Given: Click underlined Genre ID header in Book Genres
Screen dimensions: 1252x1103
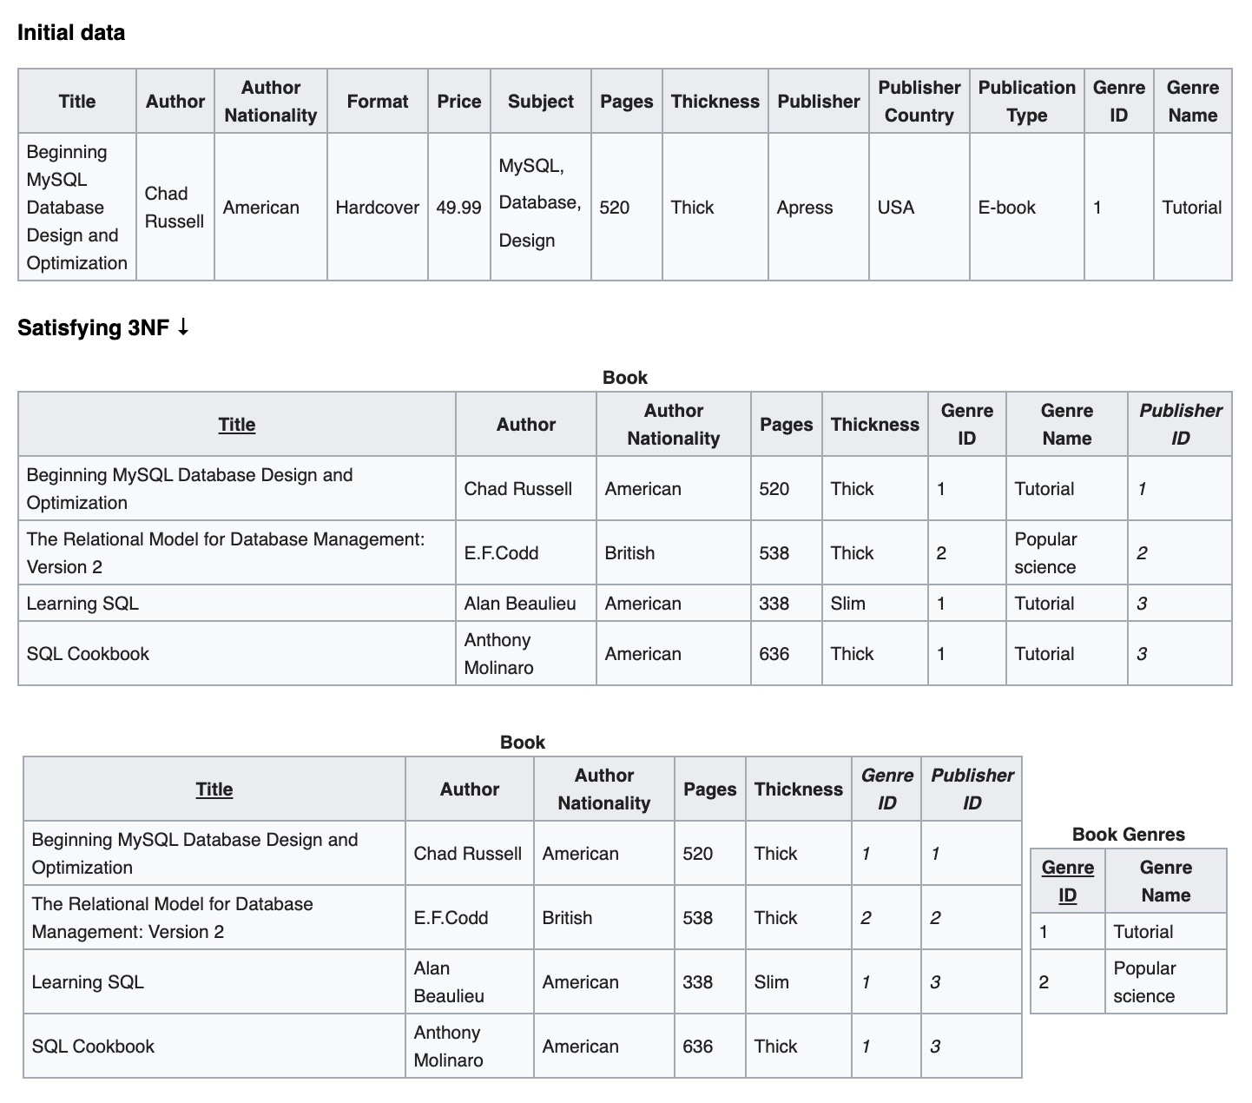Looking at the screenshot, I should [x=1067, y=881].
